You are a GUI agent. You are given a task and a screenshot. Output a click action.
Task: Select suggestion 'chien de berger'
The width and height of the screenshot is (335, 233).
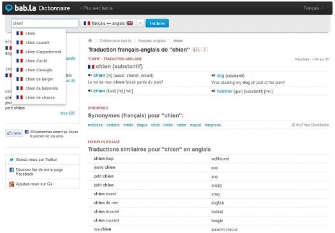pyautogui.click(x=39, y=79)
